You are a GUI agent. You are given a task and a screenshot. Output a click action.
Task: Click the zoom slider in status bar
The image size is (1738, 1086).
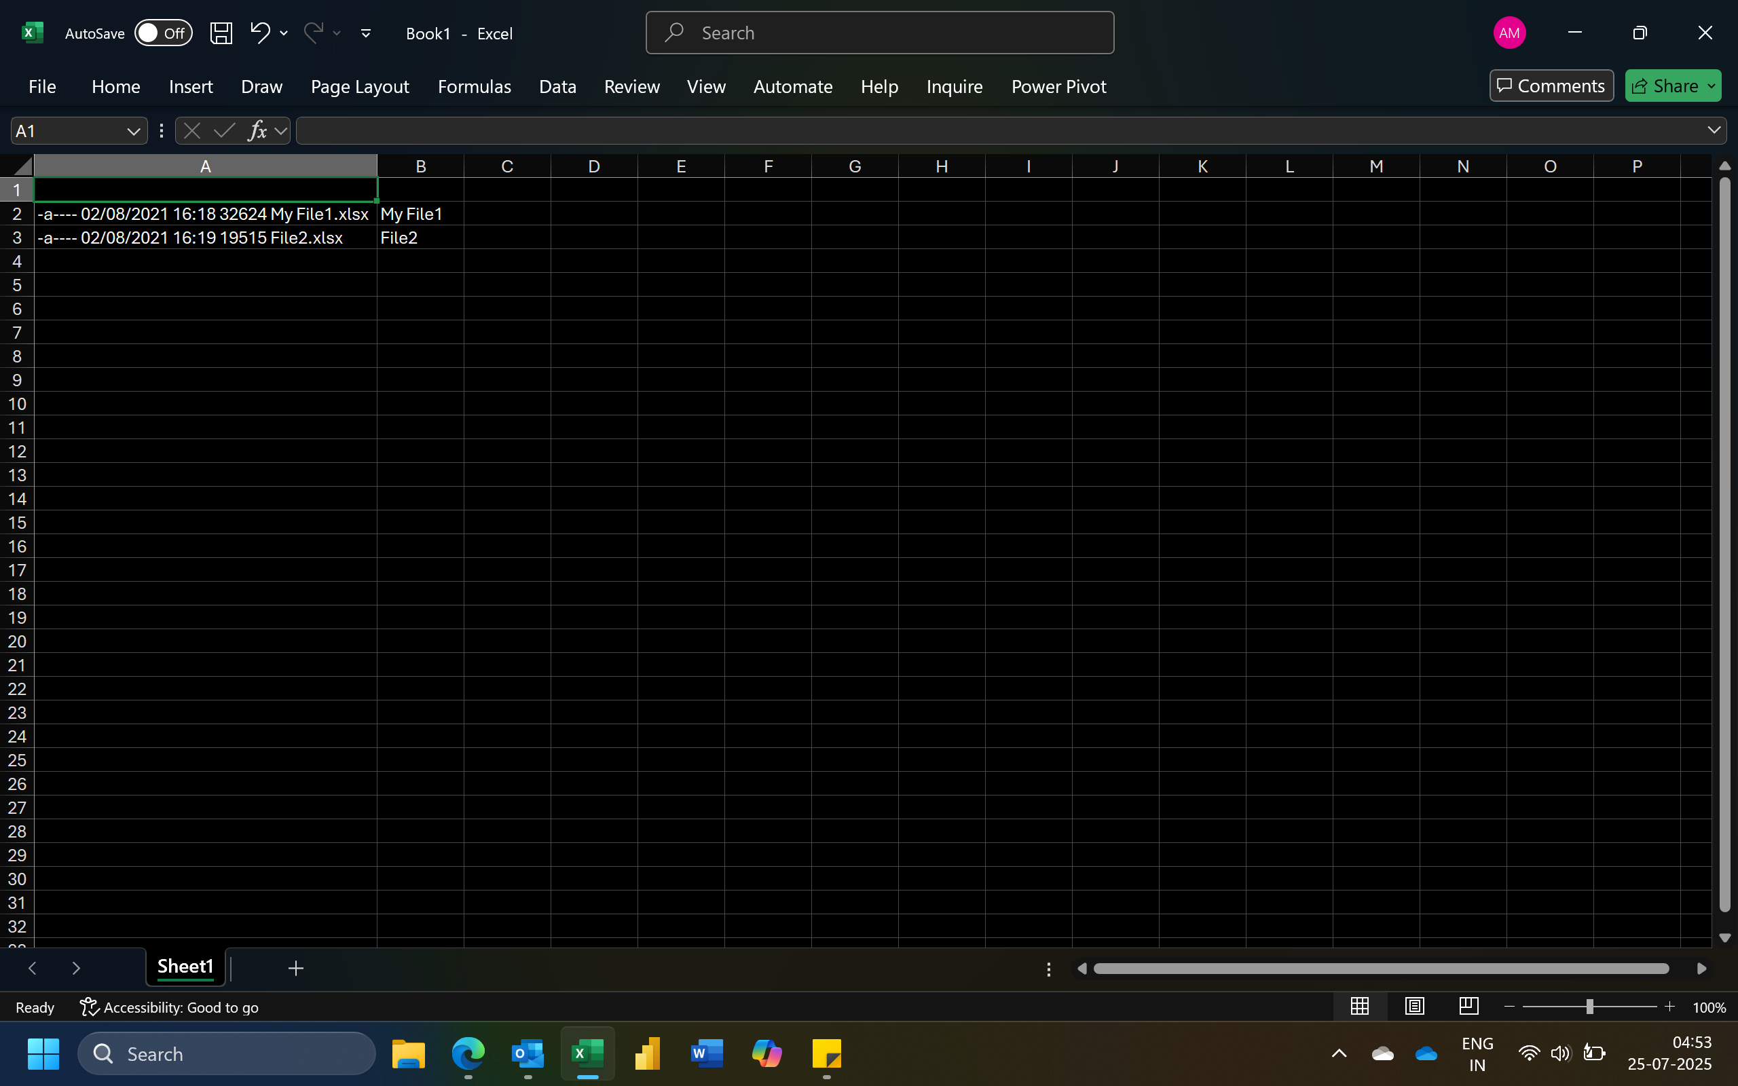tap(1589, 1007)
